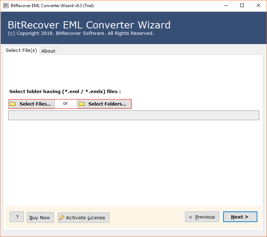
Task: Maximize the EML Converter Wizard window
Action: tap(242, 6)
